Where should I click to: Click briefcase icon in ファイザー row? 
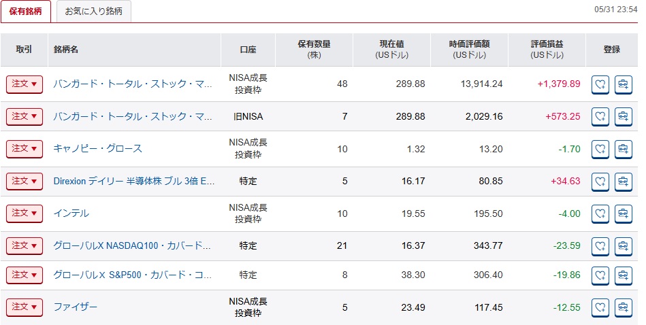pos(624,307)
